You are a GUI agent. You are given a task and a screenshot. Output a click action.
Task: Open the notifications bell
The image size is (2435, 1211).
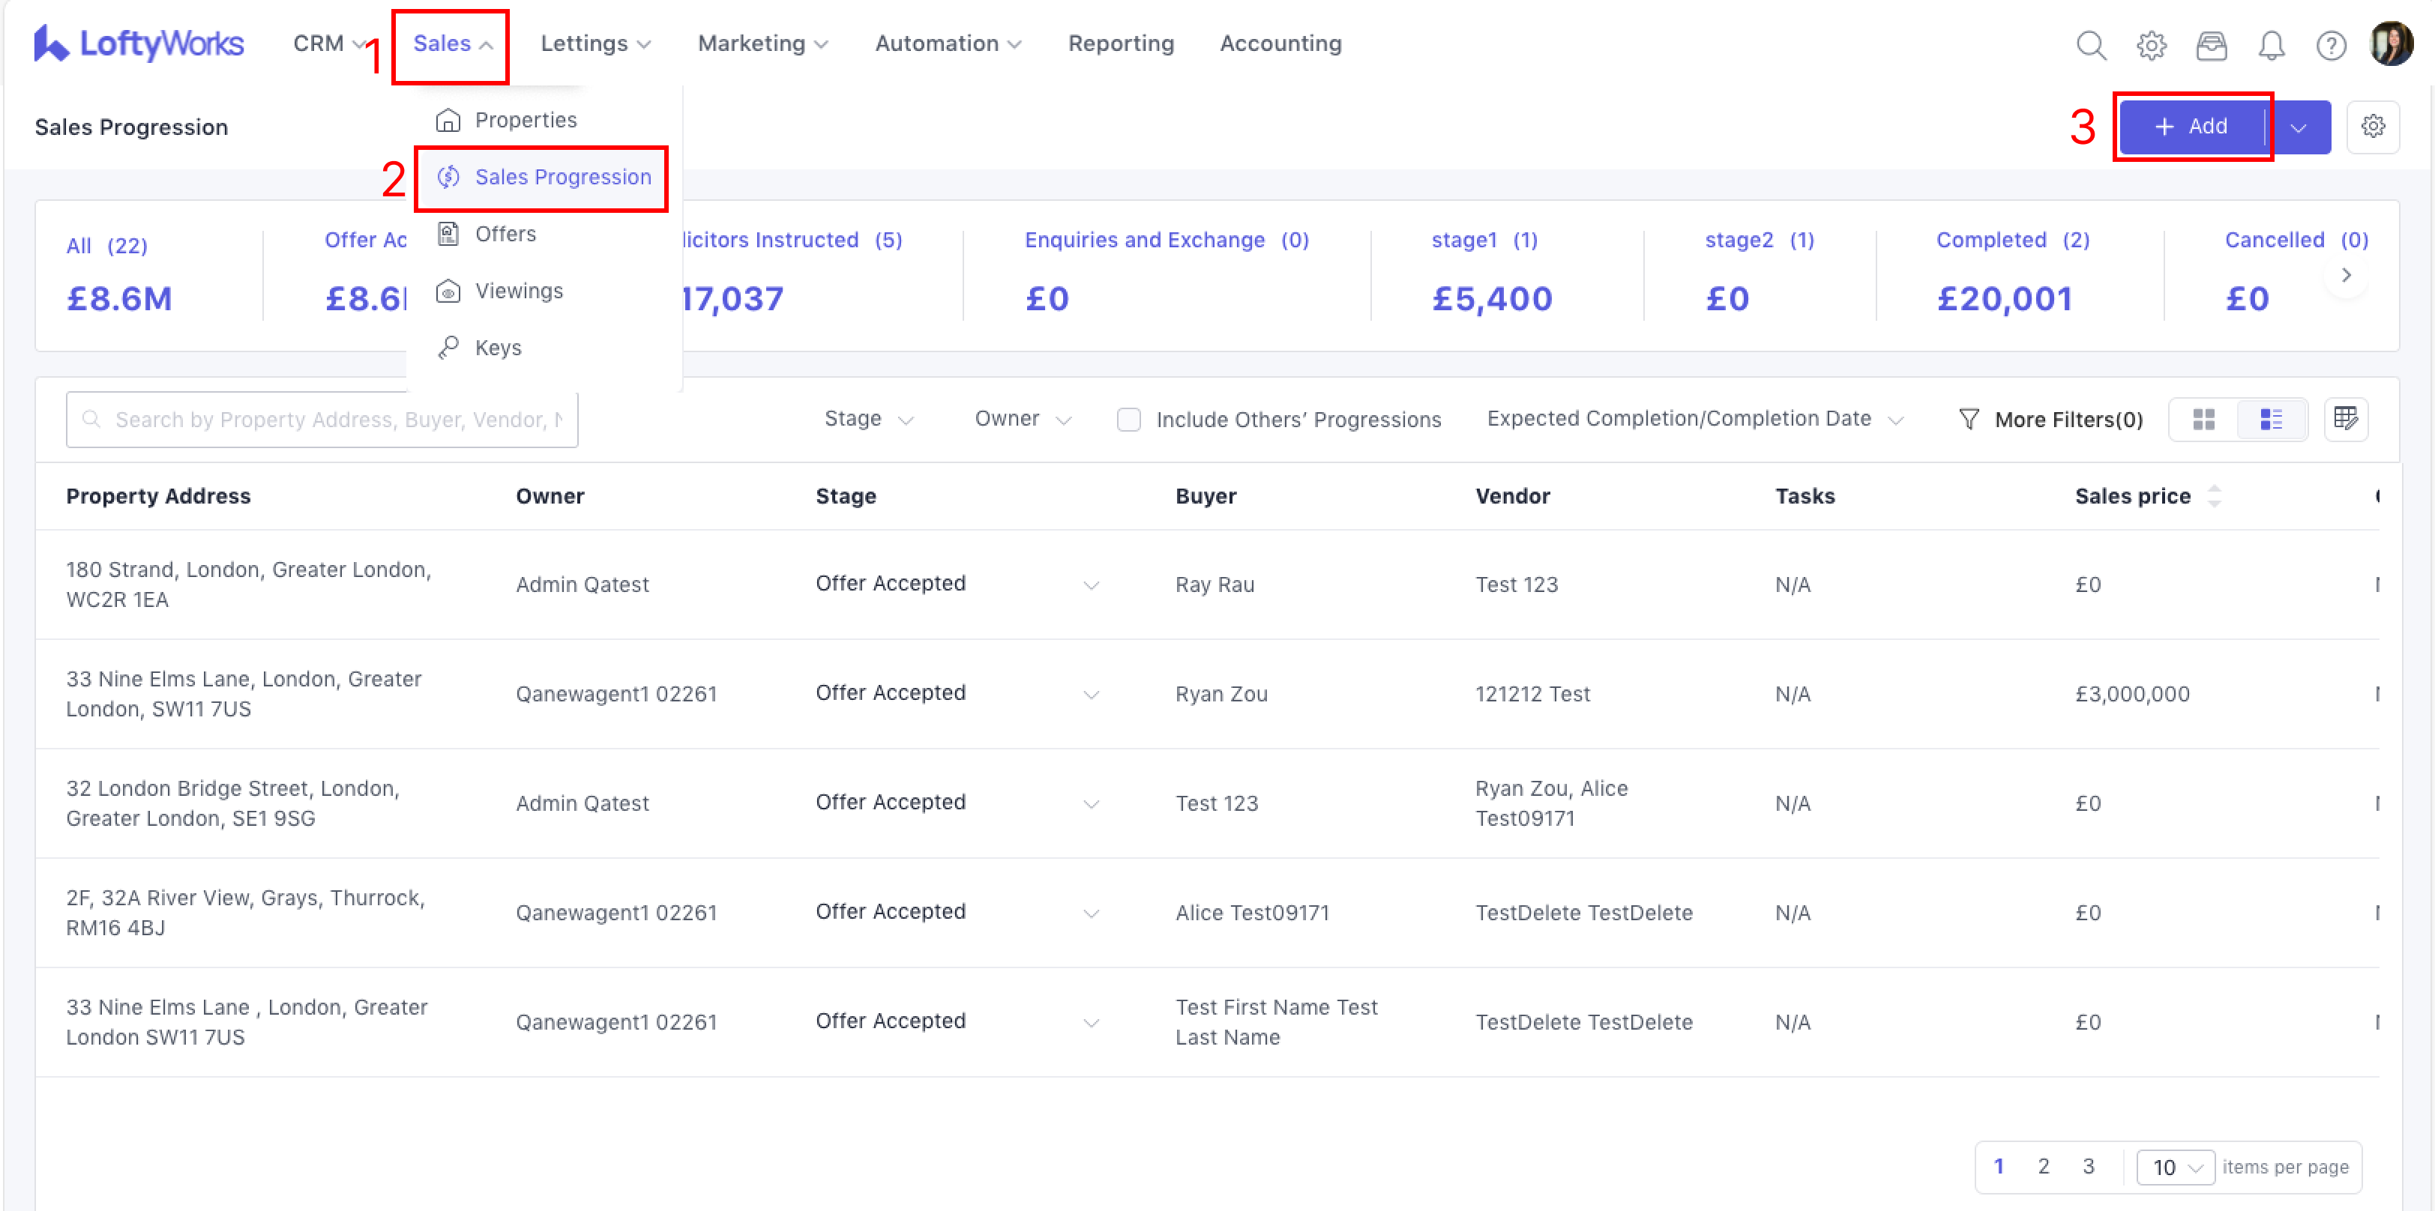click(x=2271, y=44)
